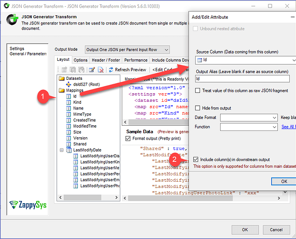
Task: Toggle Format output (Pretty print) checkbox
Action: tap(128, 139)
